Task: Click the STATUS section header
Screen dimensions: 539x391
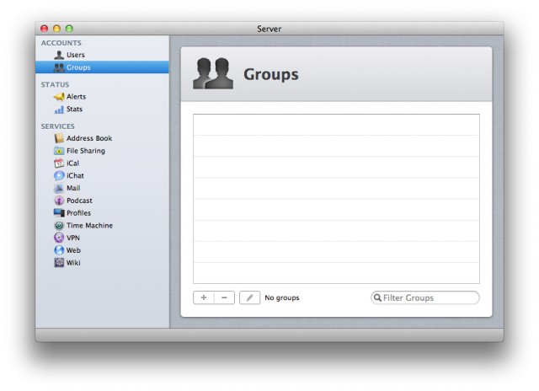Action: point(55,84)
